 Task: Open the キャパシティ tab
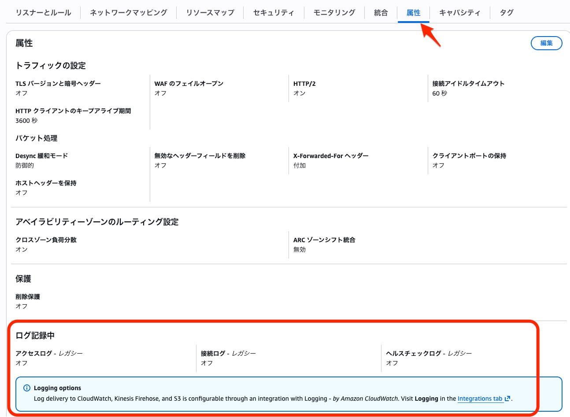[x=459, y=12]
